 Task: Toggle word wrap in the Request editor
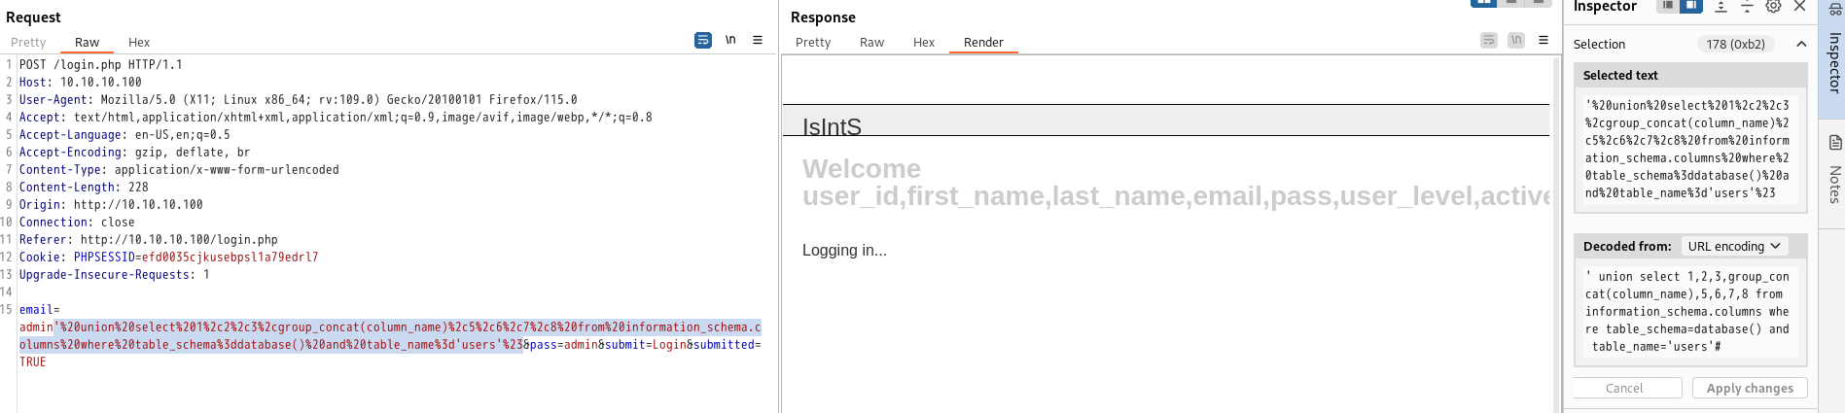703,41
